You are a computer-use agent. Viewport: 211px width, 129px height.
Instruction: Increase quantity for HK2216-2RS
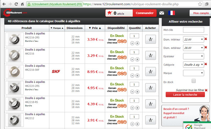pos(137,43)
